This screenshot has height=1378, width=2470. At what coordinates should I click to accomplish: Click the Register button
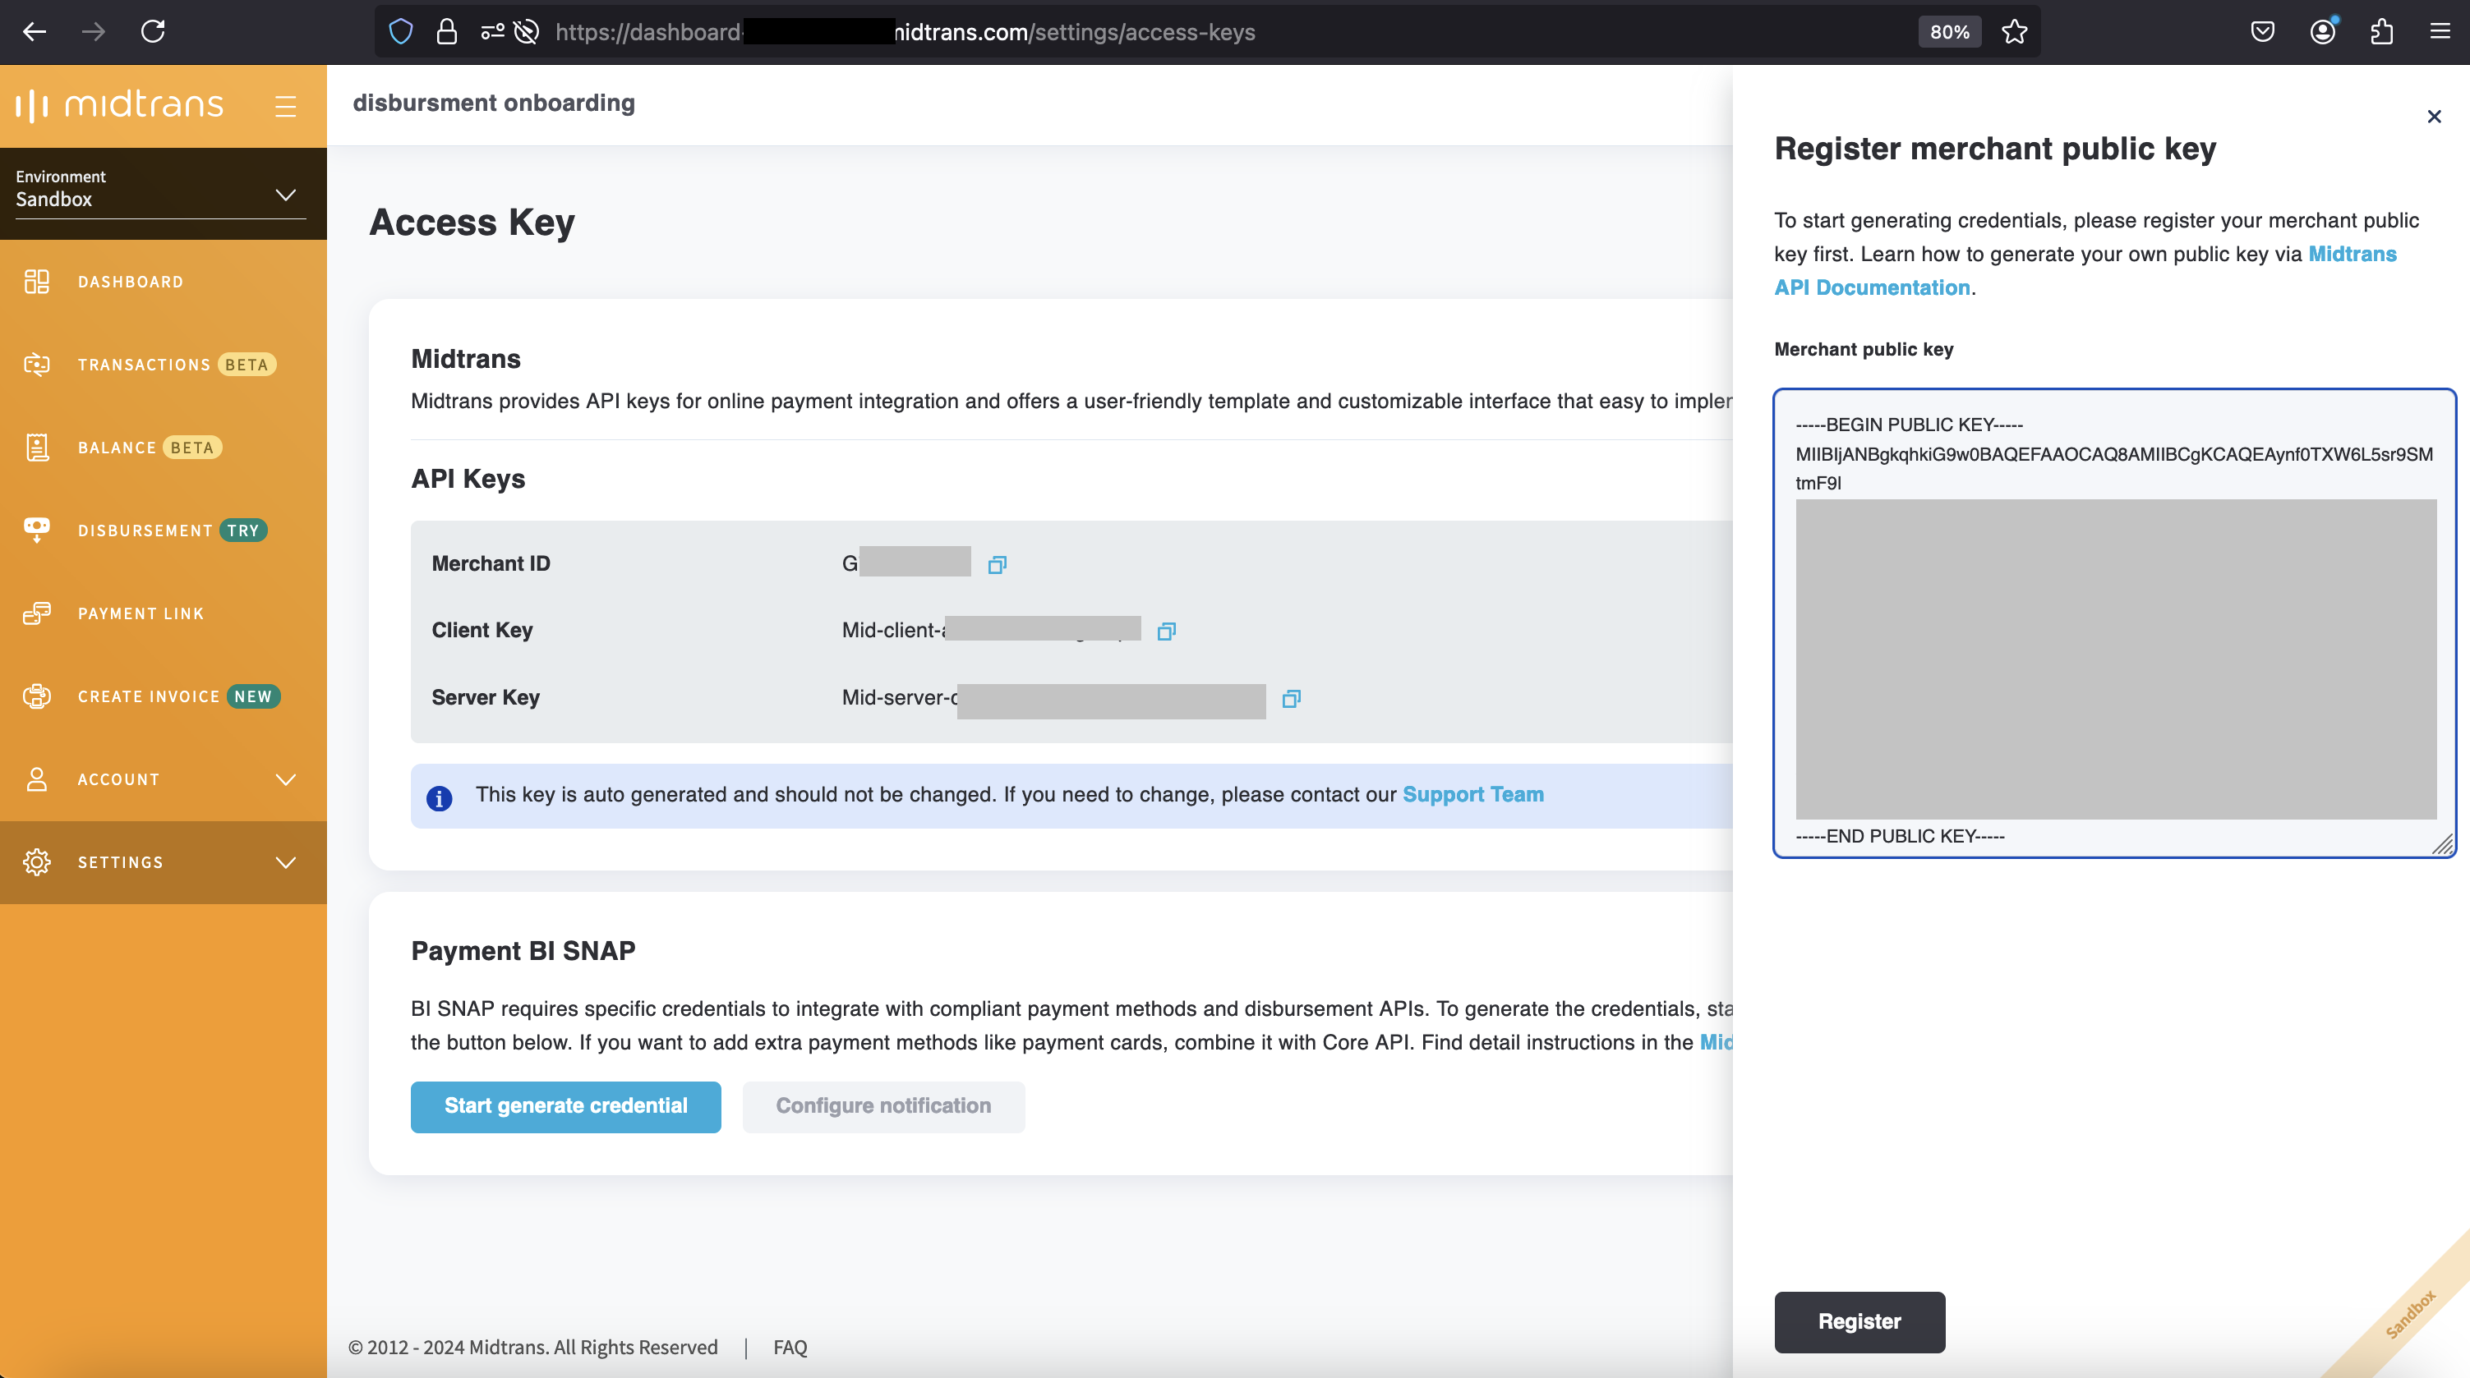(1859, 1321)
